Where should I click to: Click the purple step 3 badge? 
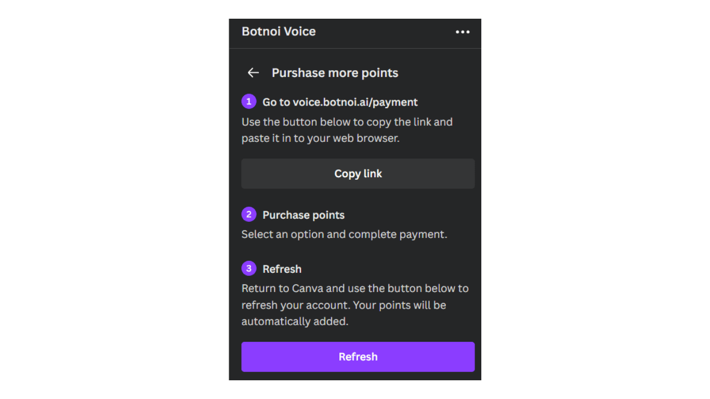click(x=249, y=268)
